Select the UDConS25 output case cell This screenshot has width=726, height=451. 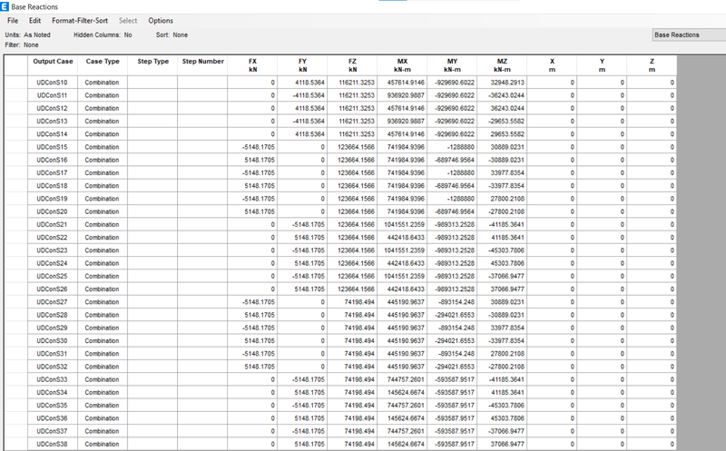pyautogui.click(x=53, y=277)
